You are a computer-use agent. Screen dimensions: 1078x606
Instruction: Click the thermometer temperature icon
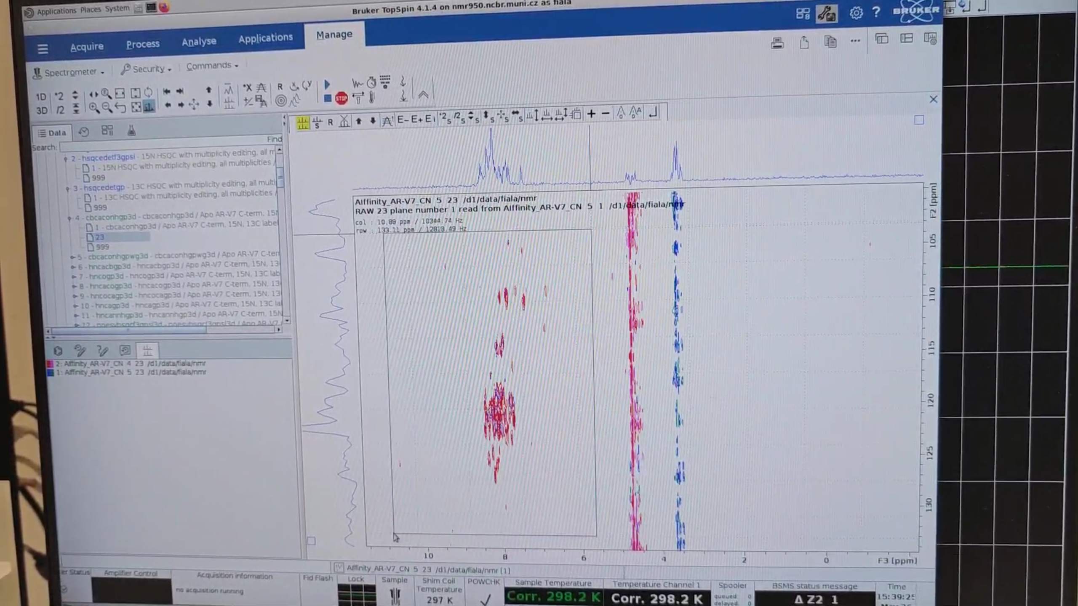point(372,98)
